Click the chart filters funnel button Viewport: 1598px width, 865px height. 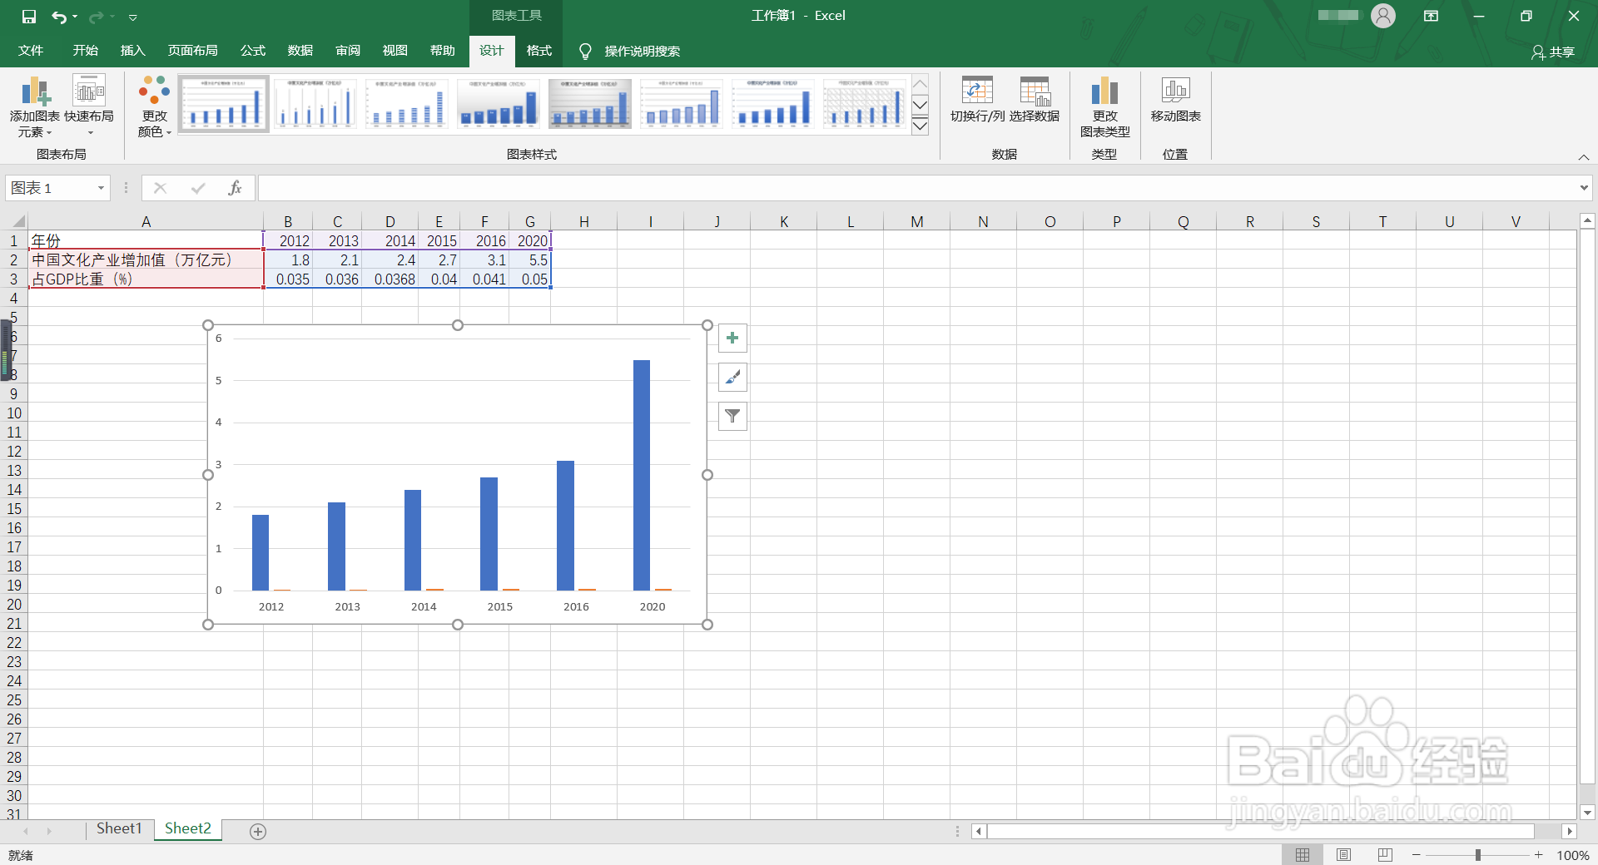(x=732, y=416)
